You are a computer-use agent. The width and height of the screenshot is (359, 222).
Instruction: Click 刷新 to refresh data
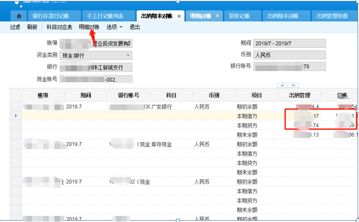pos(32,27)
